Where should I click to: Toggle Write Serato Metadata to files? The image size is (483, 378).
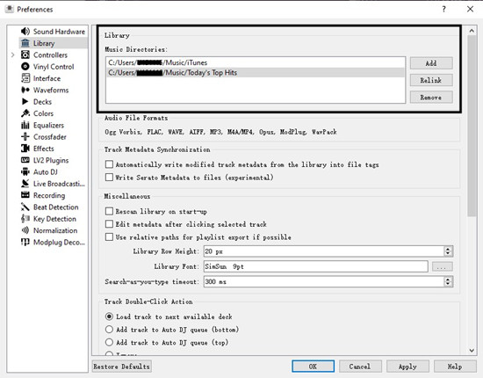pos(109,178)
